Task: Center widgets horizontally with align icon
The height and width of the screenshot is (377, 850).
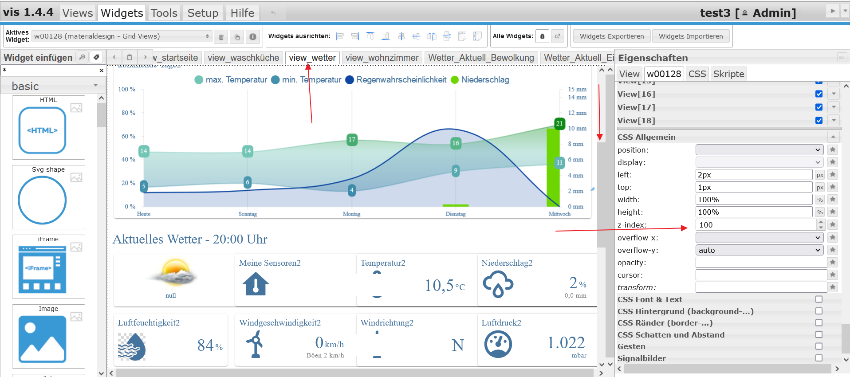Action: [416, 36]
